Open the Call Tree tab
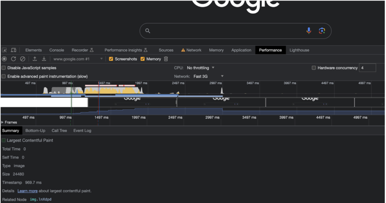386x203 pixels. click(x=59, y=130)
